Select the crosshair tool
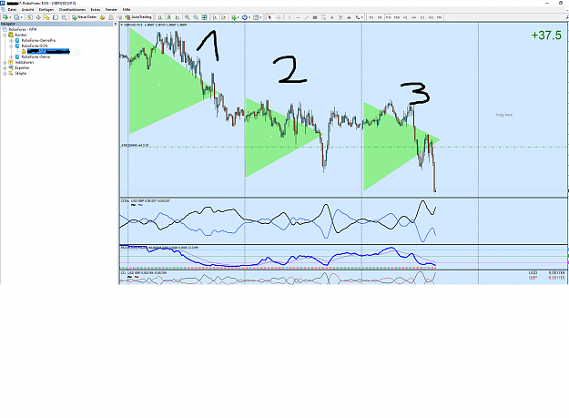Image resolution: width=569 pixels, height=418 pixels. [279, 17]
